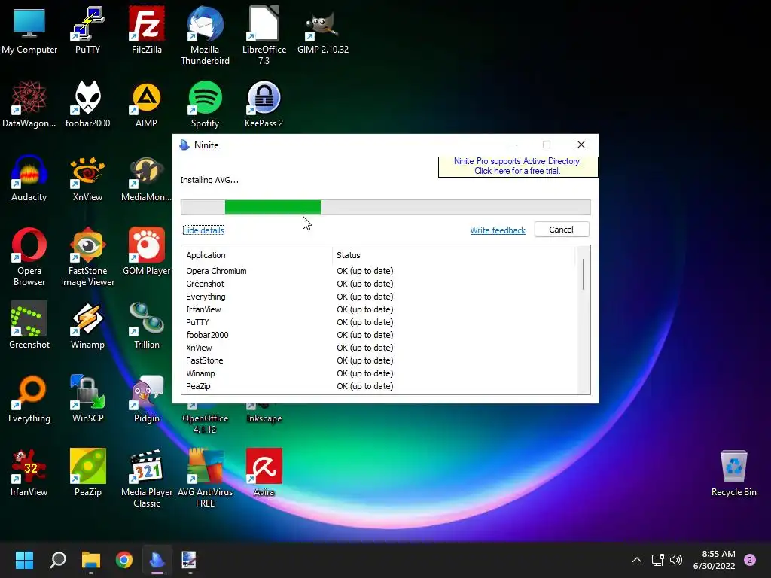Cancel the Ninite installation
This screenshot has width=771, height=578.
[x=562, y=230]
